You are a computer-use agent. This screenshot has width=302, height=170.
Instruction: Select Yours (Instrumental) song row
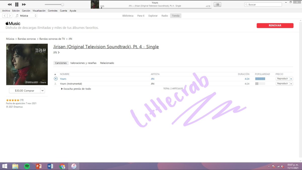coord(174,84)
